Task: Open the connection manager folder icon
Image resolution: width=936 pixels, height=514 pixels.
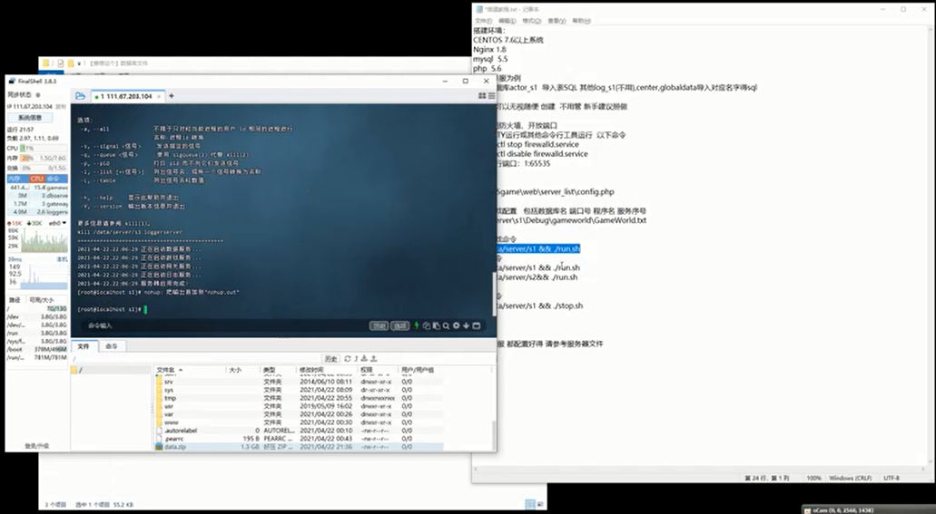Action: point(81,96)
